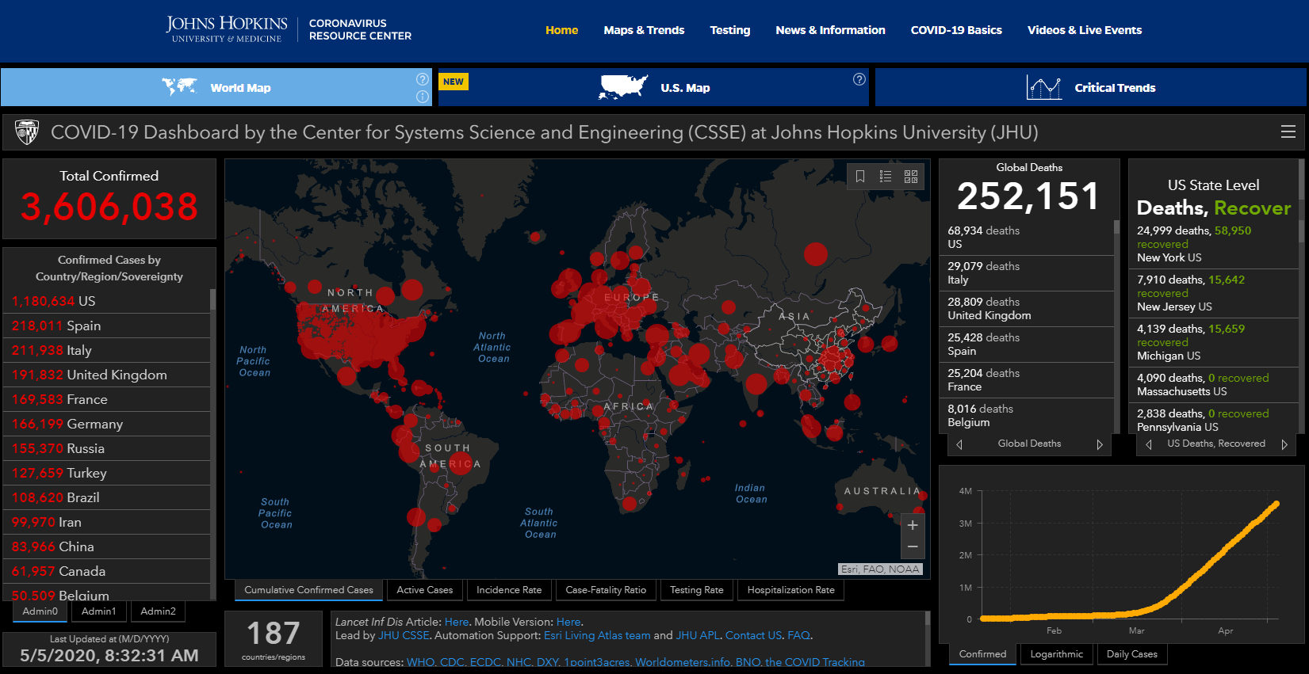Screen dimensions: 1309x674
Task: Go to next Global Deaths panel
Action: 1100,444
